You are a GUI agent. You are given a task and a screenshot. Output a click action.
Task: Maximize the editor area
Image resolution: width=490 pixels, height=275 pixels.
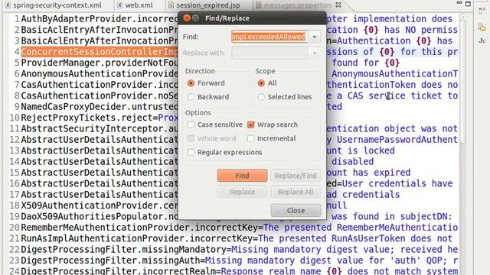click(468, 4)
